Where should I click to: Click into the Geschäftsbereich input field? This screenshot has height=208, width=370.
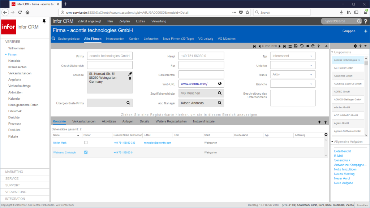[x=110, y=65]
